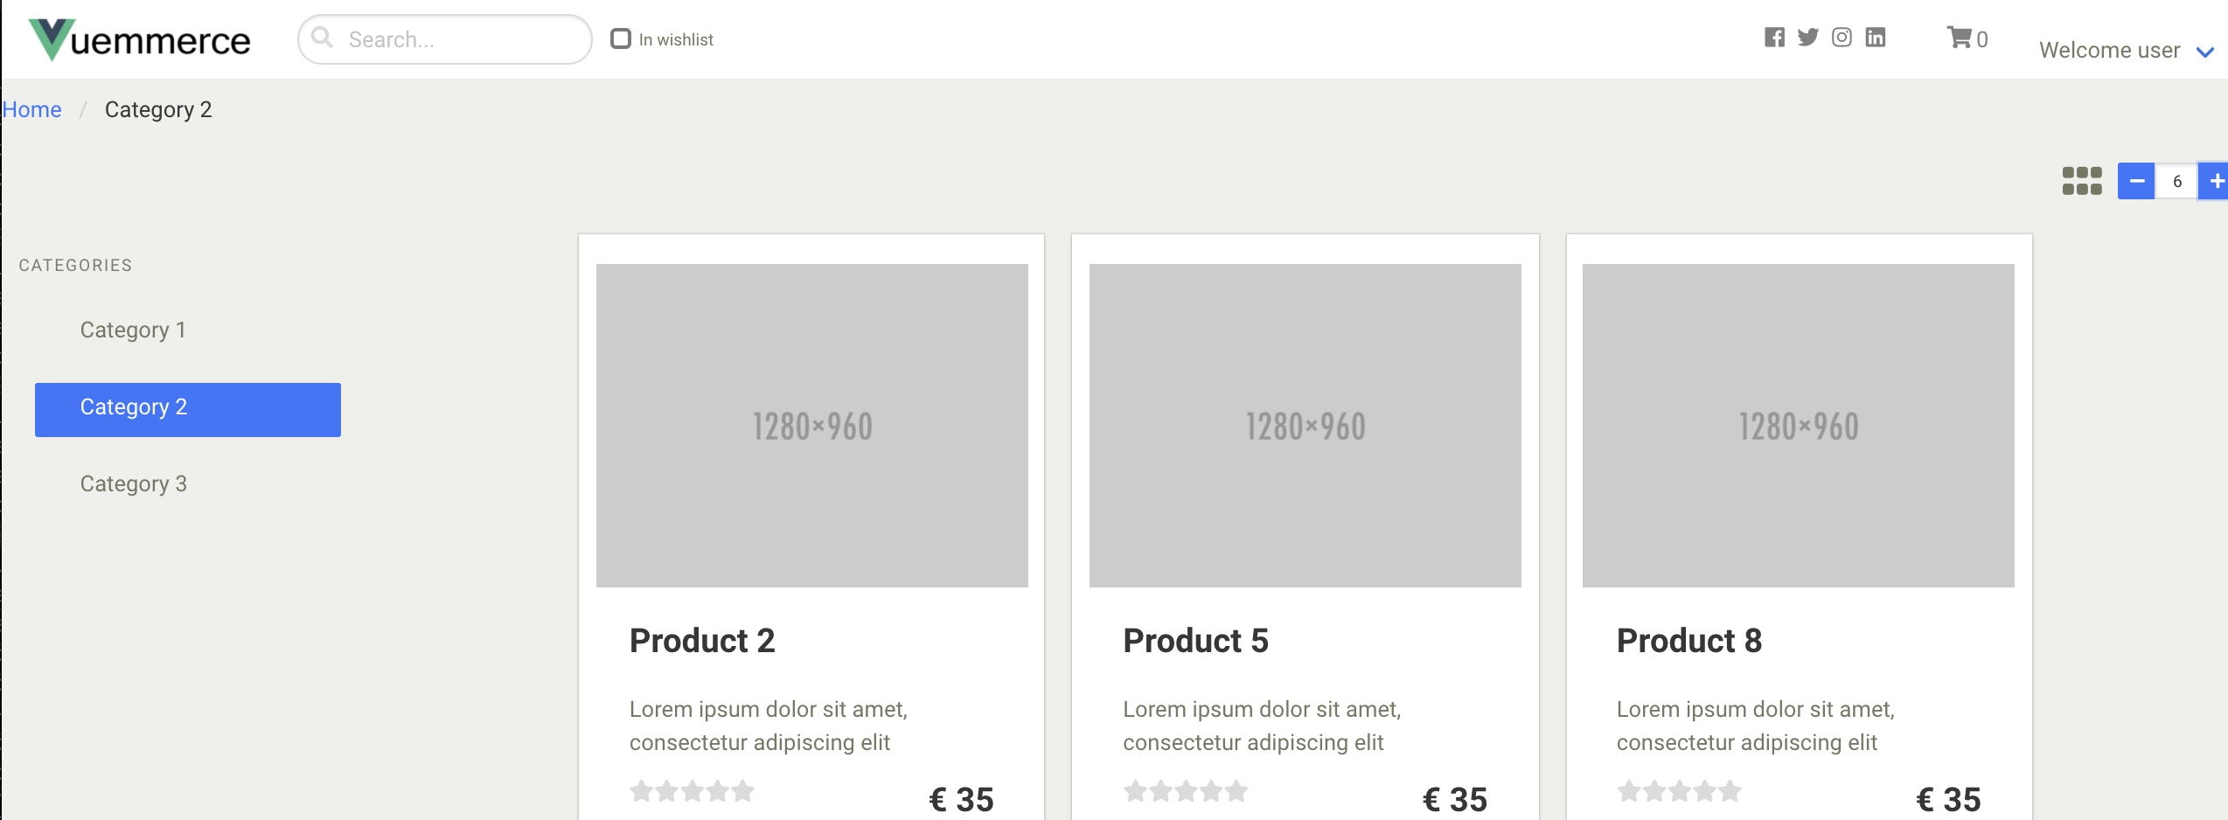Open the Product 5 title
The image size is (2228, 820).
(1195, 641)
